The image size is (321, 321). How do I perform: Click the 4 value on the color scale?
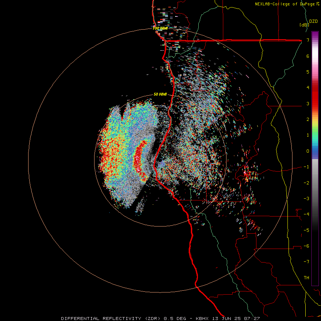click(308, 88)
